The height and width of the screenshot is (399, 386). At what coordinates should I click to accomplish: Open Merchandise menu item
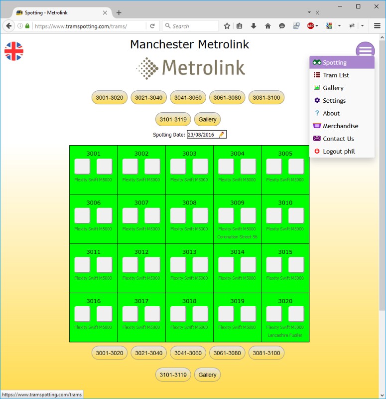pyautogui.click(x=342, y=126)
